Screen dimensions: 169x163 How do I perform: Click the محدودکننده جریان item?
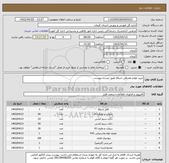(x=104, y=148)
